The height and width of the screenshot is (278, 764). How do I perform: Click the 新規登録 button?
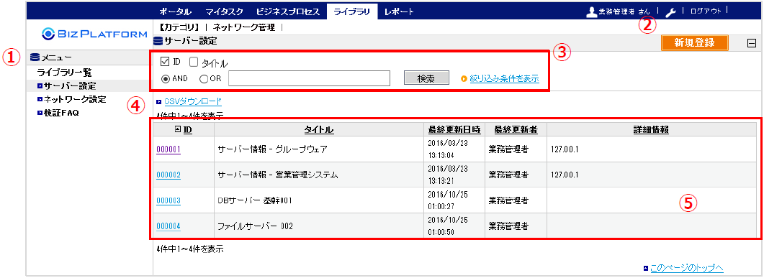[x=694, y=43]
